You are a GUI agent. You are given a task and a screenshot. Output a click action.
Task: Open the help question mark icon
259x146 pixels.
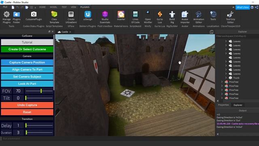pyautogui.click(x=252, y=7)
